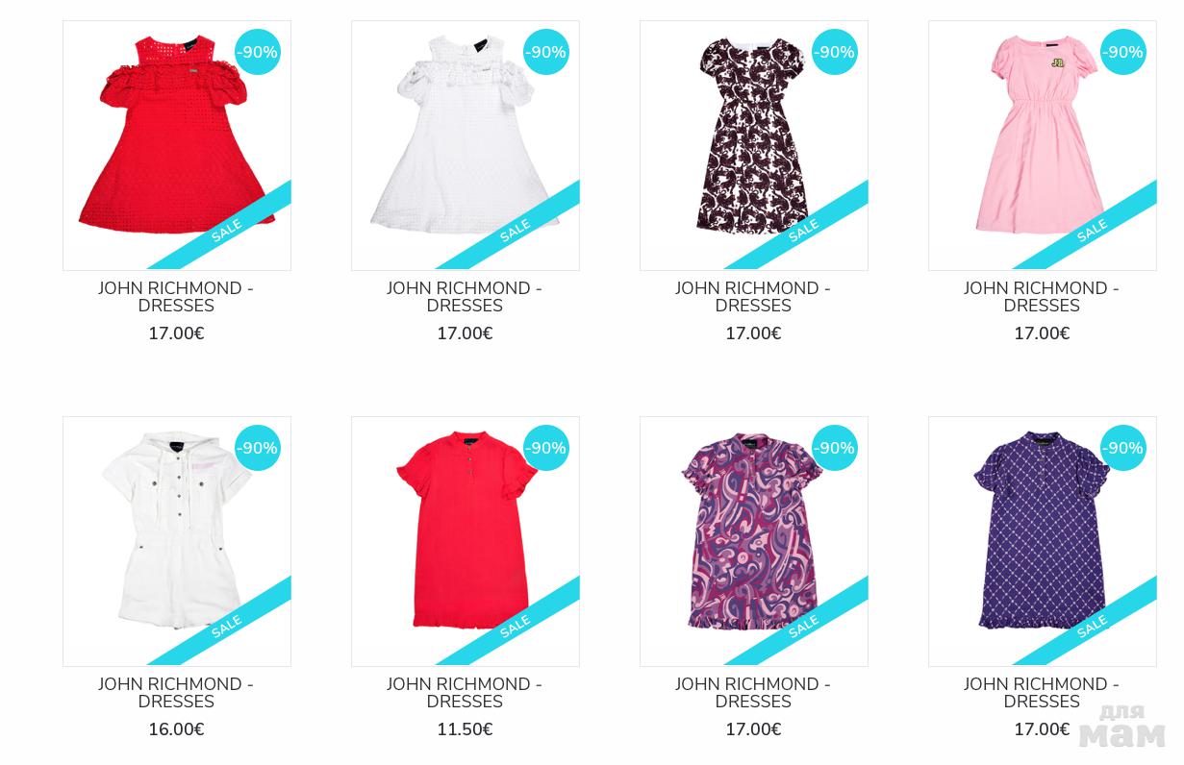This screenshot has height=765, width=1184.
Task: Click the -90% badge on purple swirl dress
Action: click(835, 448)
